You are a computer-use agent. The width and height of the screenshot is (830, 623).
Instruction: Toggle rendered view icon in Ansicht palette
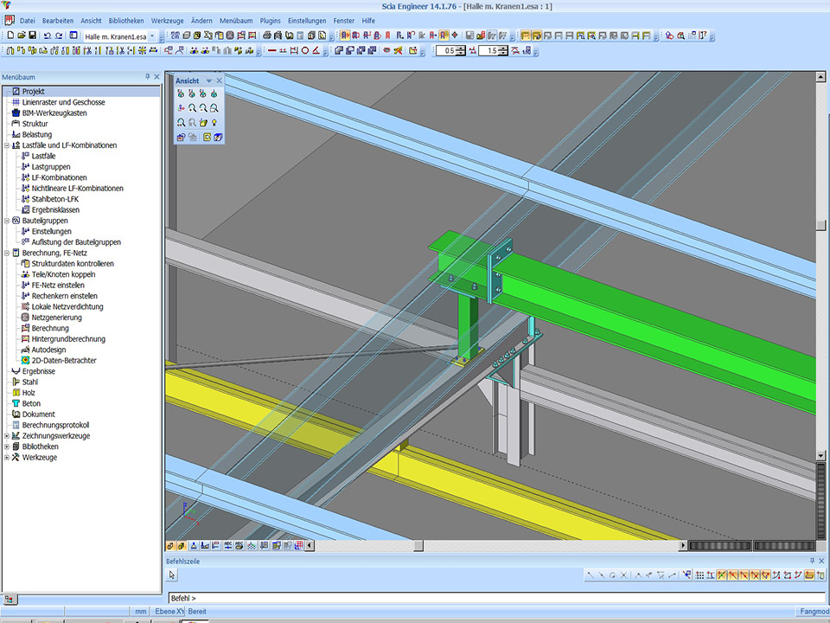pyautogui.click(x=219, y=137)
